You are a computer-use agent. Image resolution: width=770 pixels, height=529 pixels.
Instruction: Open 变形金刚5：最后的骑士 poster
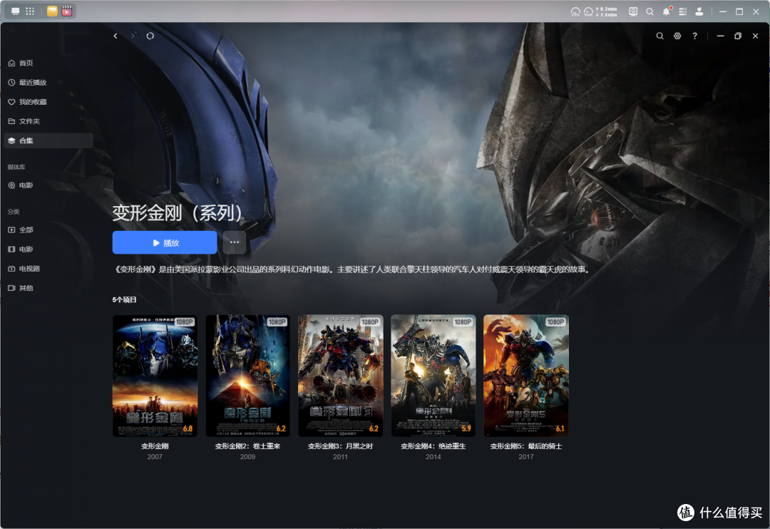click(x=526, y=376)
